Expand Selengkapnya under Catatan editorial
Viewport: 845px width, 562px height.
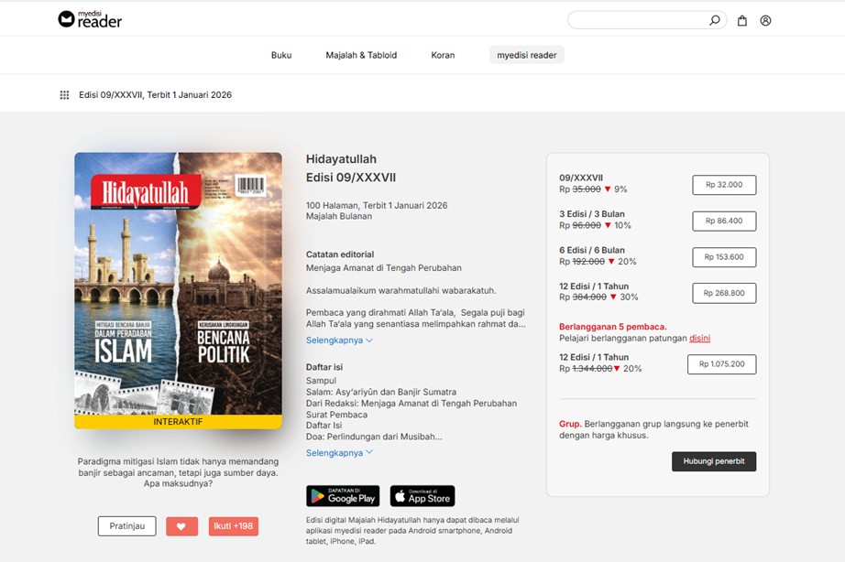click(339, 340)
